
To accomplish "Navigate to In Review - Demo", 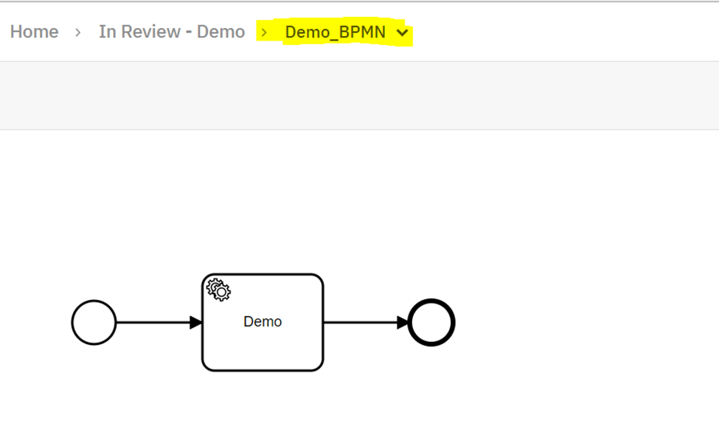I will click(x=171, y=32).
